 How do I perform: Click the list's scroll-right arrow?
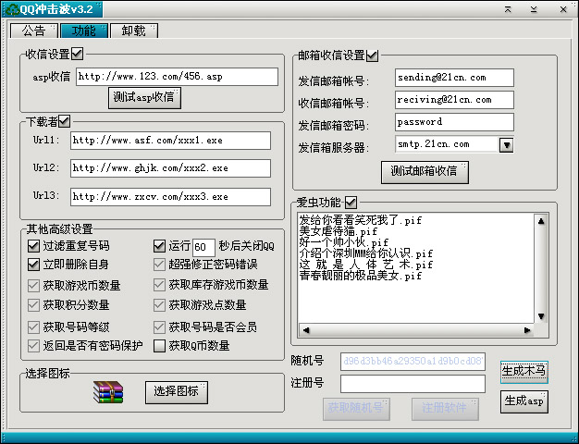(527, 330)
